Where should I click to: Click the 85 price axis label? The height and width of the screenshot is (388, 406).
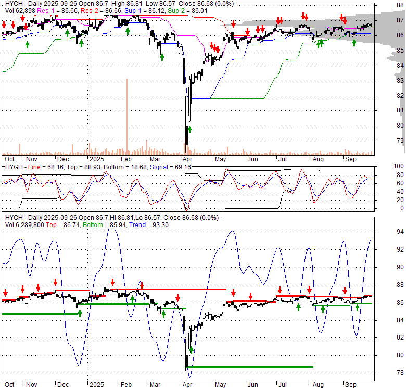(400, 50)
